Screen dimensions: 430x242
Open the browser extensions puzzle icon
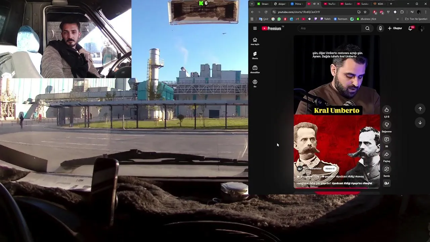point(402,12)
